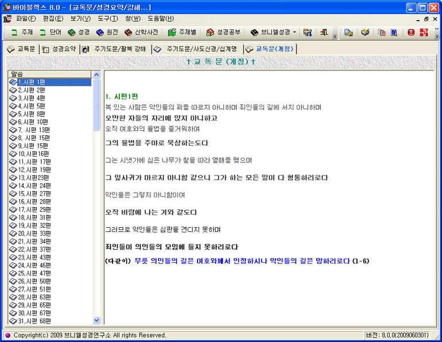
Task: Click the Copyright 브니엘성경연구소 status text
Action: click(x=90, y=335)
